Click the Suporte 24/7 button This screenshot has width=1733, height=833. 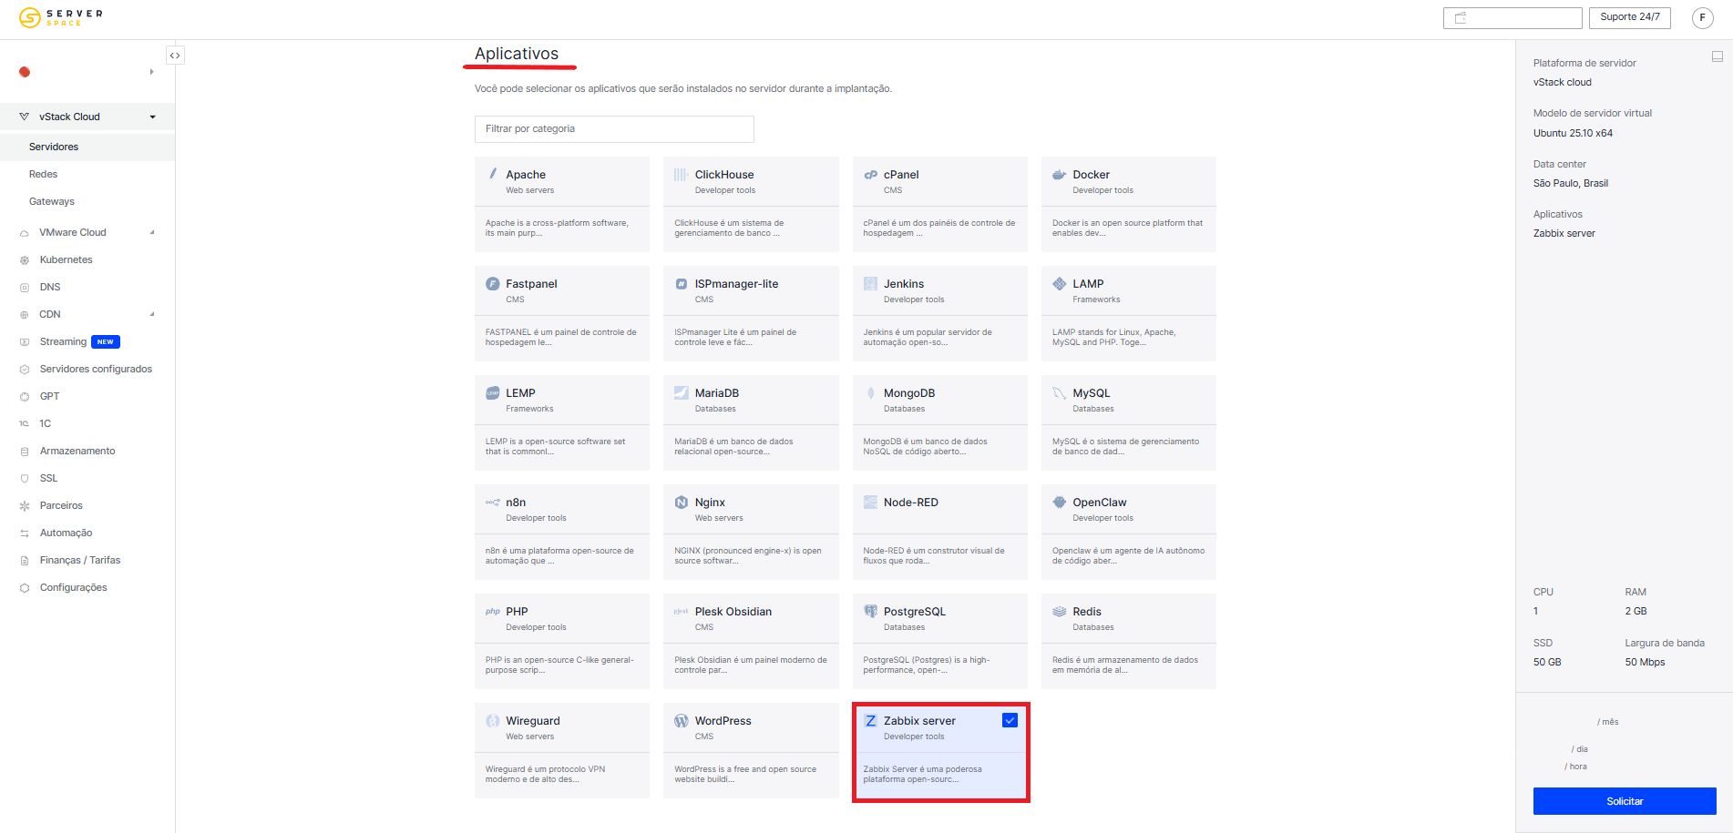(1629, 17)
